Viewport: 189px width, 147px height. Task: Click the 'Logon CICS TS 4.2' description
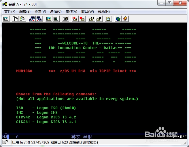[56, 117]
